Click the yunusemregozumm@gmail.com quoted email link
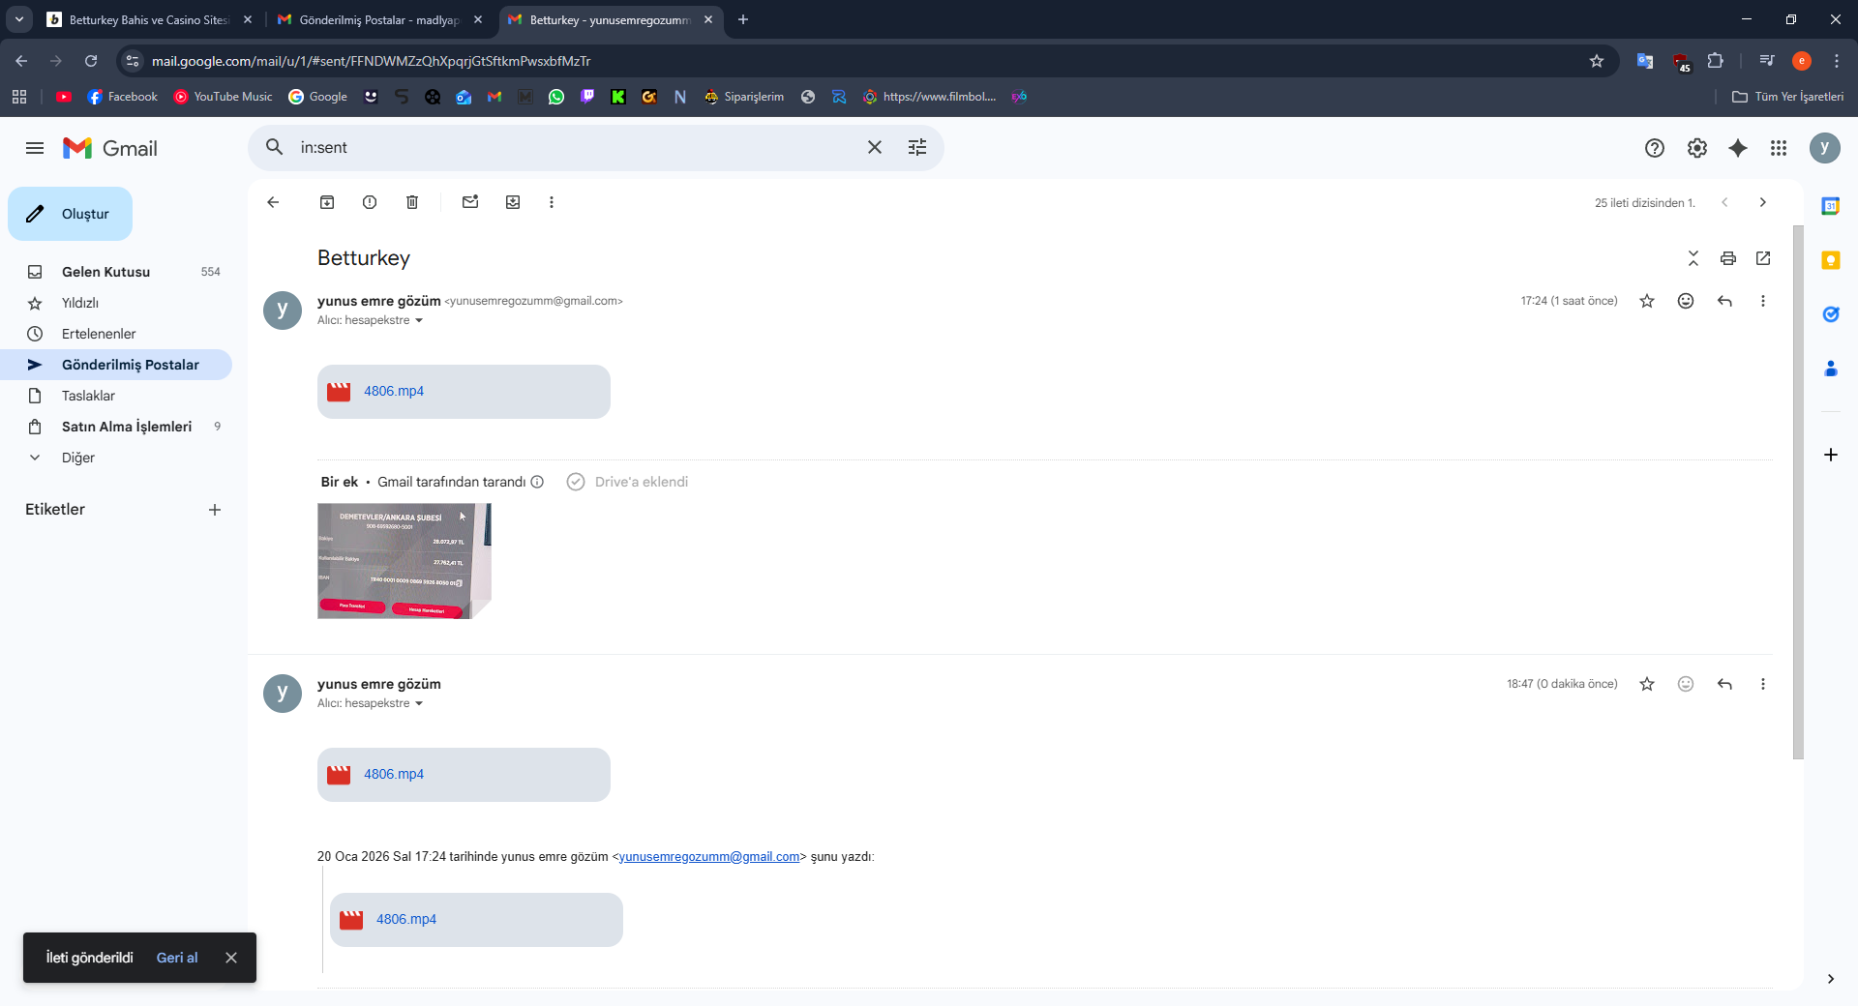 [709, 856]
